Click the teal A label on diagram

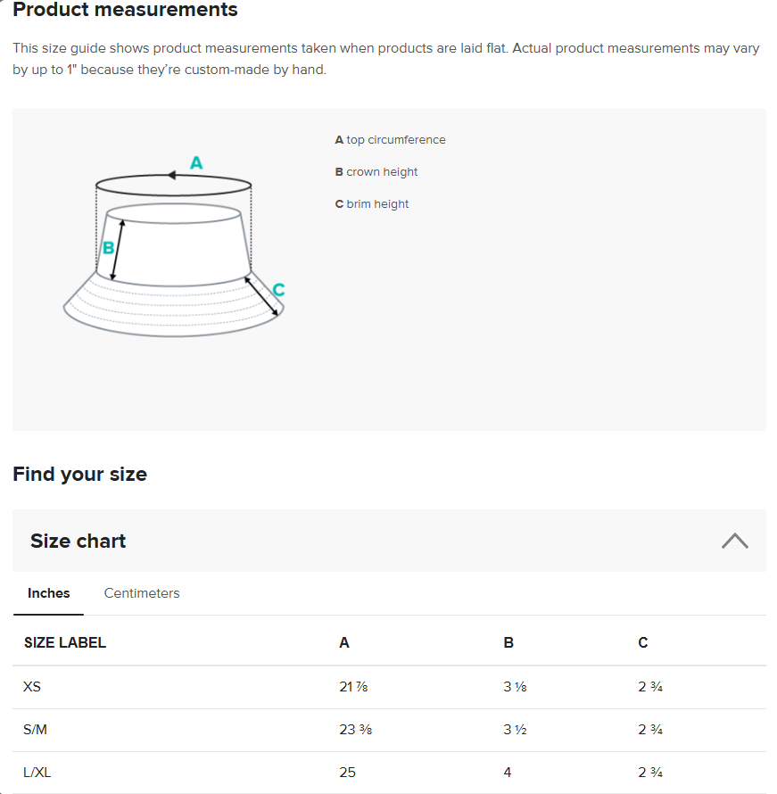[x=197, y=162]
